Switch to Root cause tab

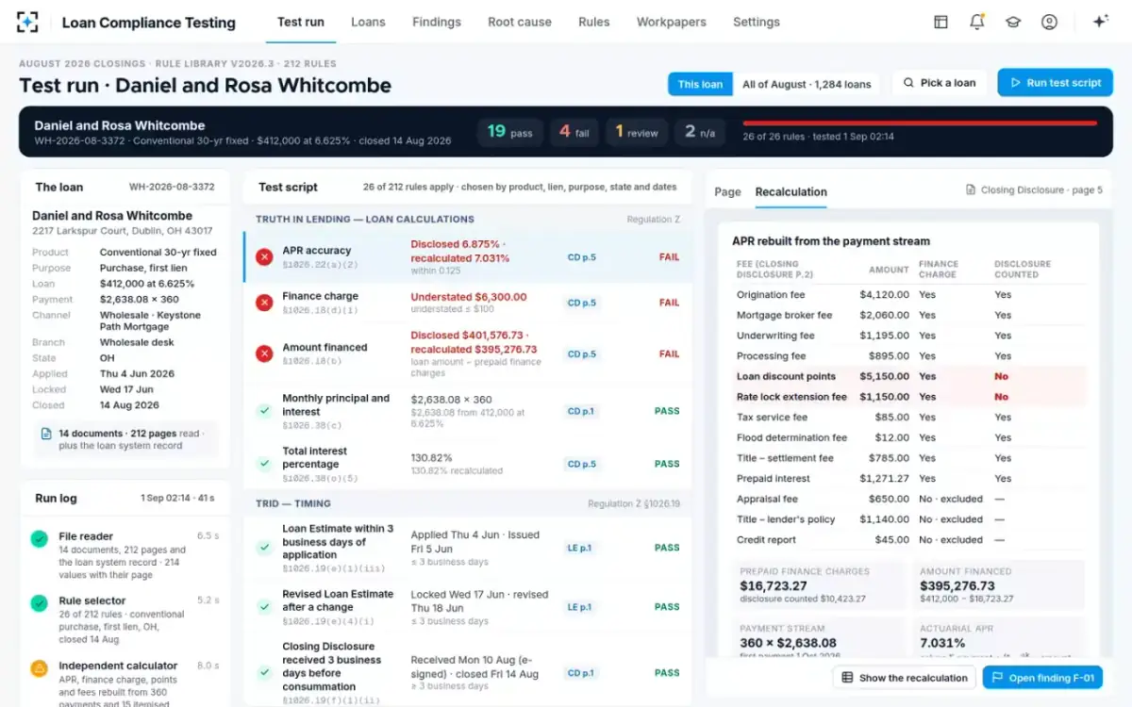coord(520,22)
